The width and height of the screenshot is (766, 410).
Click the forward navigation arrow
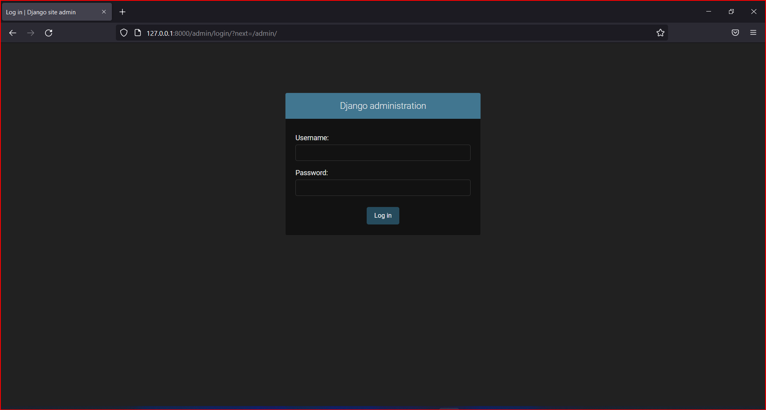pos(31,33)
